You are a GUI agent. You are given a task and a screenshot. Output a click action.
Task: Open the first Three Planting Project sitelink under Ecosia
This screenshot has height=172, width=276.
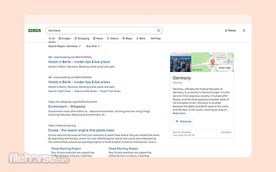coord(66,149)
